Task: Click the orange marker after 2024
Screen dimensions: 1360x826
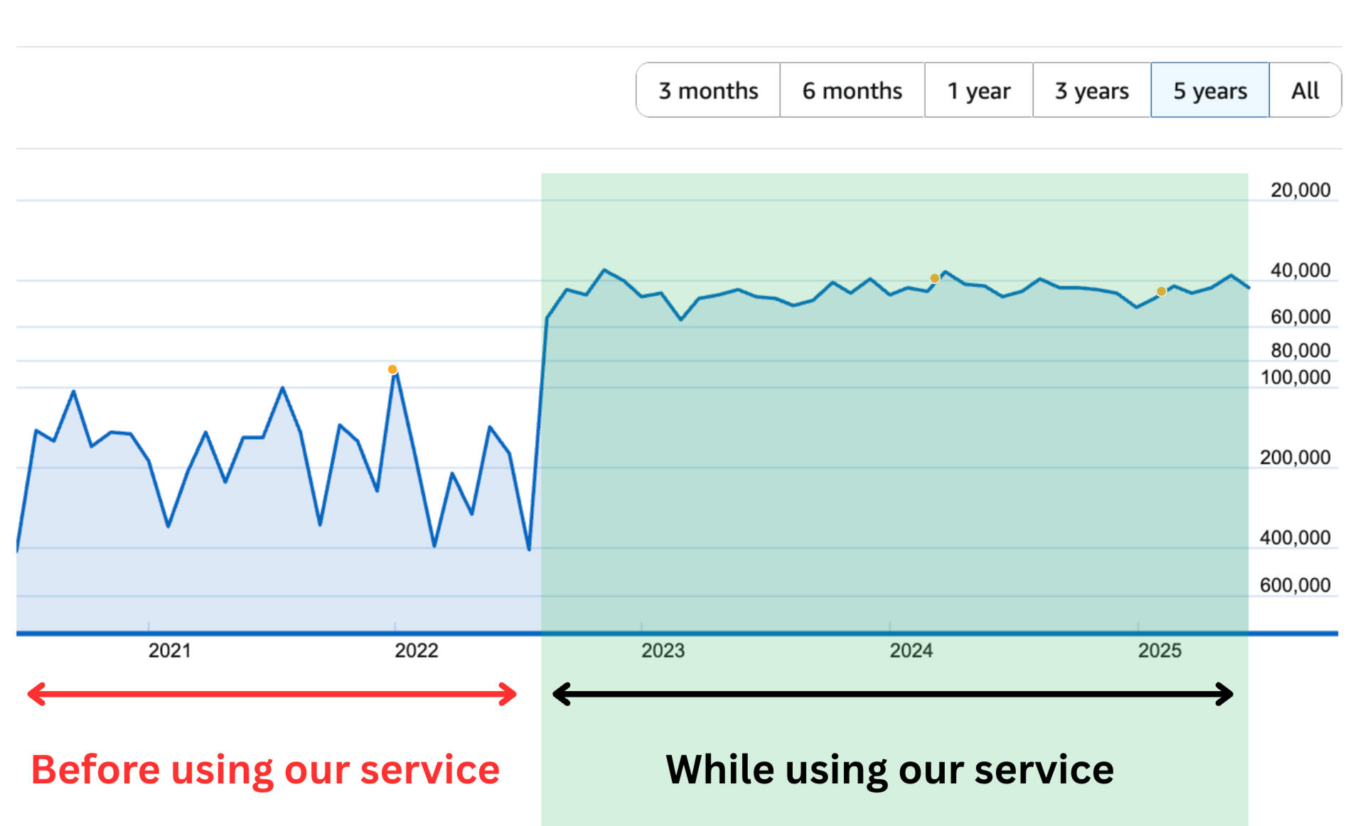Action: [x=935, y=278]
